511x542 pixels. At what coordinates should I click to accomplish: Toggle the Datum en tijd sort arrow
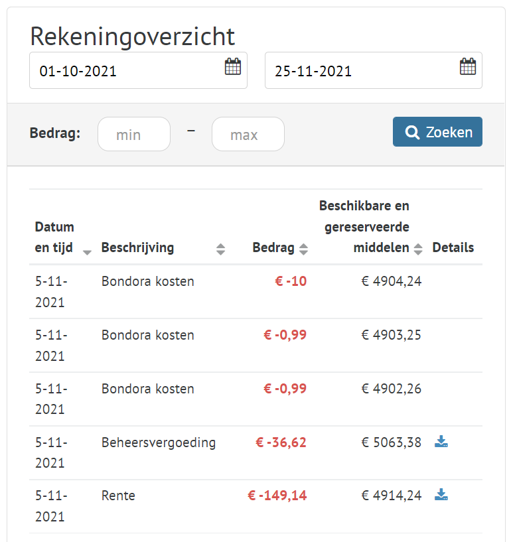pos(87,253)
